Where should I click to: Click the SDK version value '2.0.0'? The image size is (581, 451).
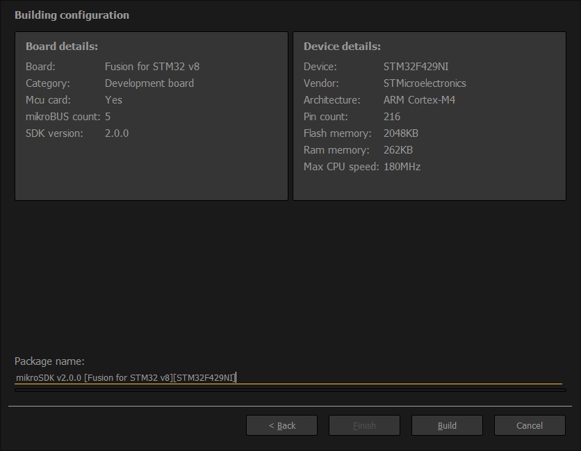click(117, 133)
